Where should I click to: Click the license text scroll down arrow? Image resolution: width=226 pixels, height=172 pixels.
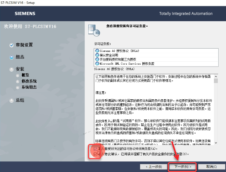(216, 143)
